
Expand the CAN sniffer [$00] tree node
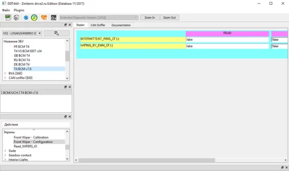5,78
